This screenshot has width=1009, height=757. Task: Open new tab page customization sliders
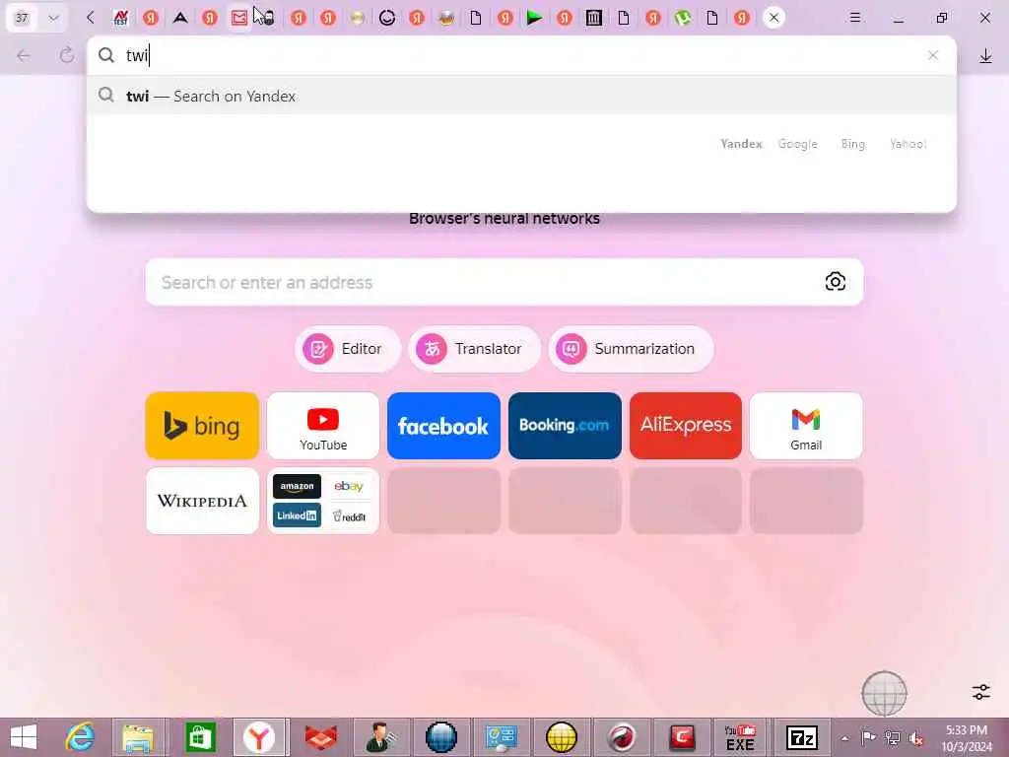coord(981,692)
